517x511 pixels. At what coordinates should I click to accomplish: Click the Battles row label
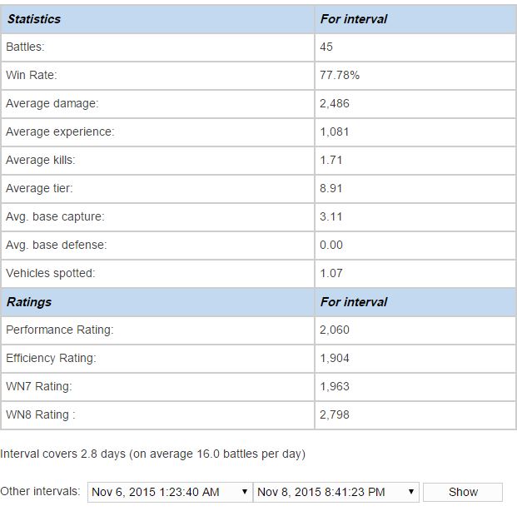25,47
